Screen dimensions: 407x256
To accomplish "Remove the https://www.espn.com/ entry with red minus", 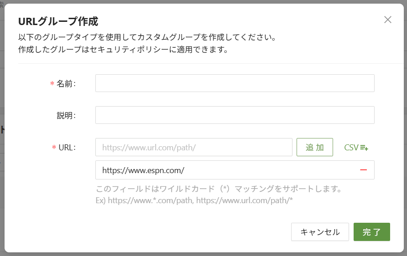I will (x=363, y=170).
